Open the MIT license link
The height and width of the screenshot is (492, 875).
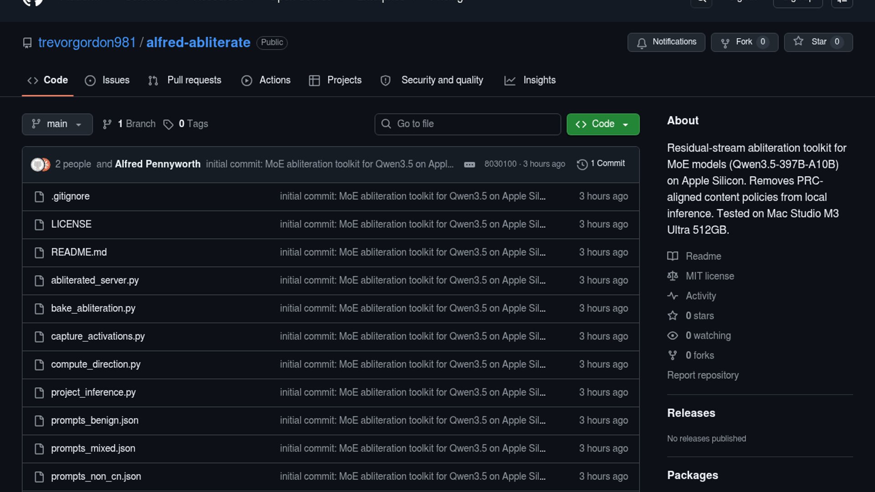[x=710, y=276]
